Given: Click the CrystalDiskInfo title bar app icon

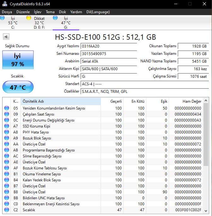Looking at the screenshot, I should tap(5, 4).
